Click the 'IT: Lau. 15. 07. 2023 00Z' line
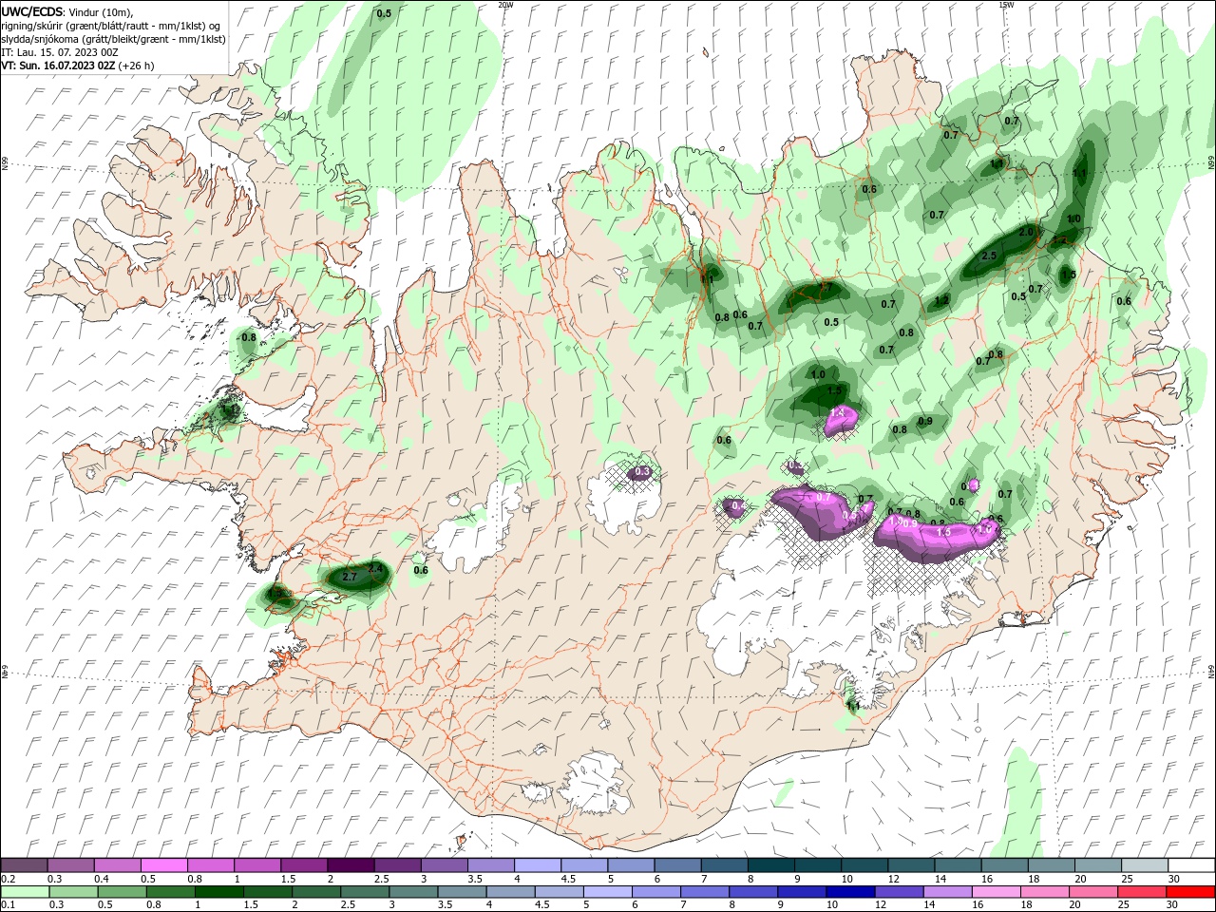 click(60, 52)
